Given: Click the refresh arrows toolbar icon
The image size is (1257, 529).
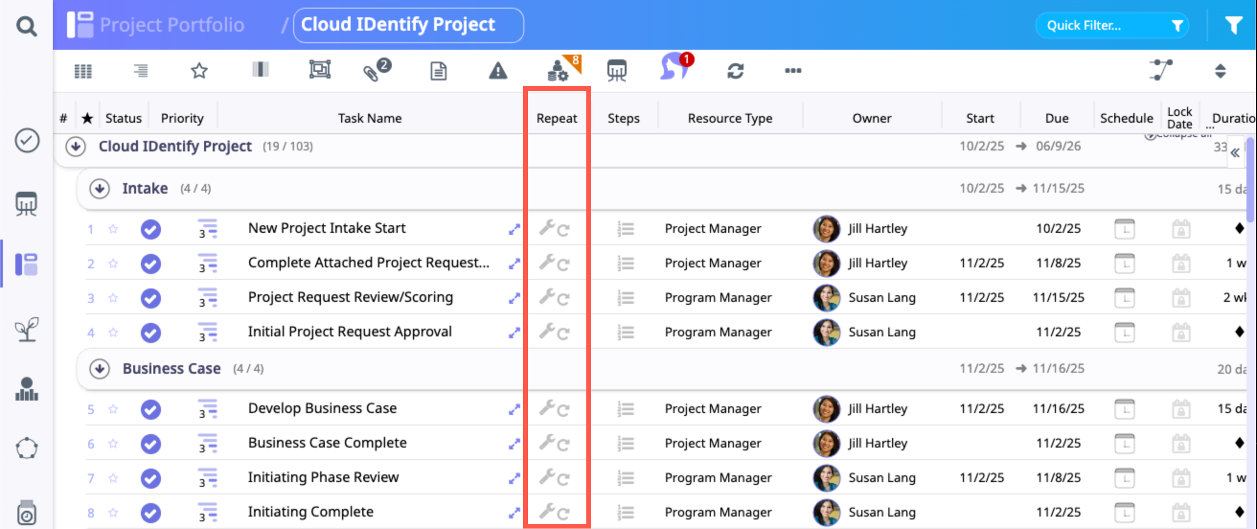Looking at the screenshot, I should [735, 71].
